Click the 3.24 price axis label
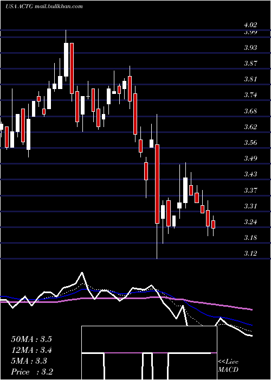This screenshot has width=271, height=380. (250, 222)
